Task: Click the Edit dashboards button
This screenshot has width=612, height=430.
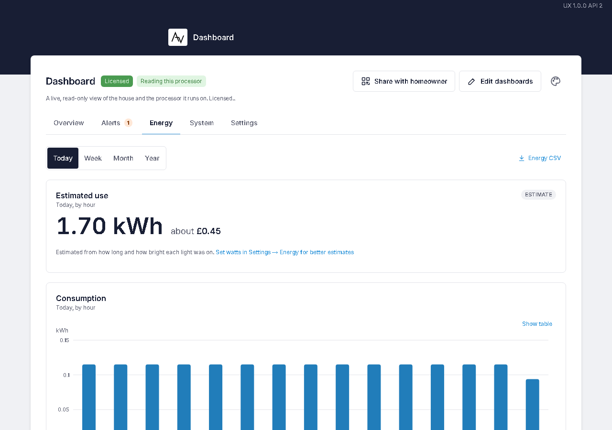Action: click(x=500, y=81)
